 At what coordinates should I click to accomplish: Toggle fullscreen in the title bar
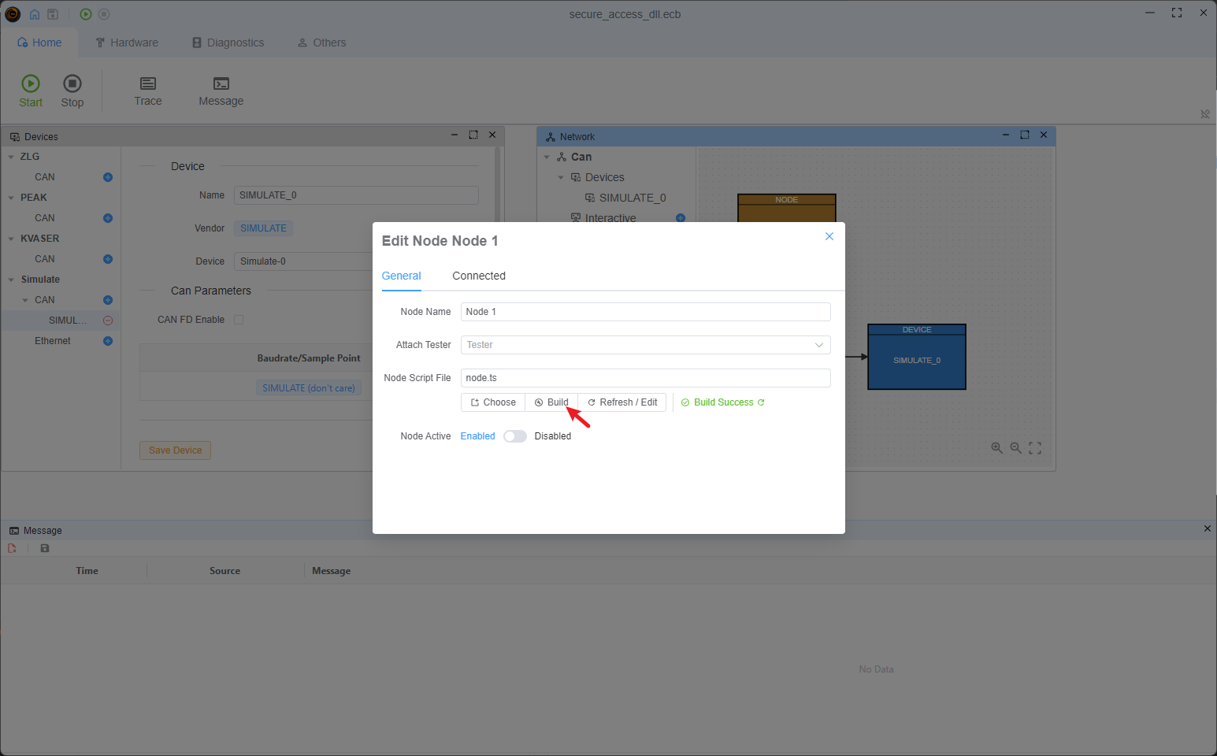coord(1177,13)
